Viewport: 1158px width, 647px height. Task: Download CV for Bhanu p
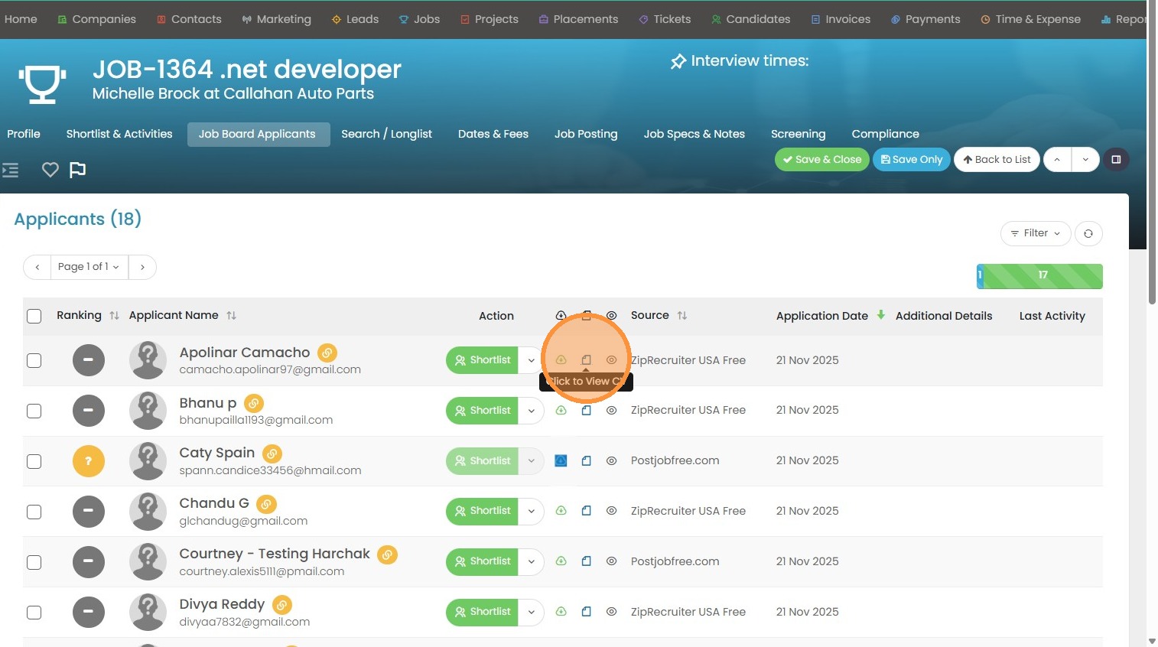point(561,411)
